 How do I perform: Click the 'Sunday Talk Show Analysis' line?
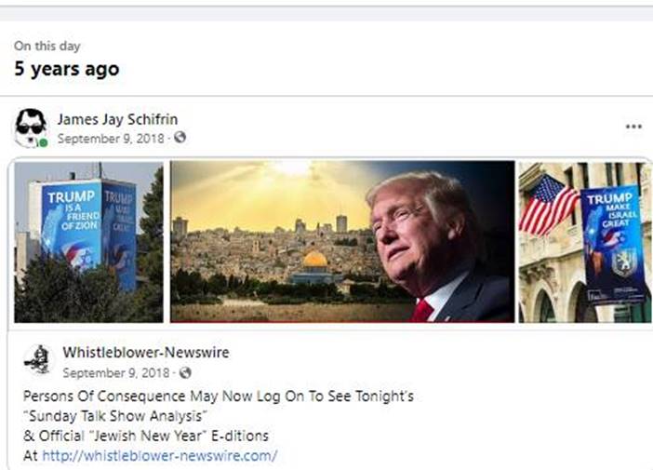coord(115,416)
